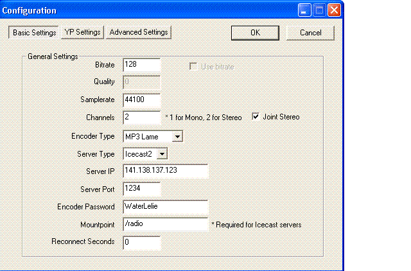
Task: Expand the Encoder Type dropdown arrow
Action: 177,137
